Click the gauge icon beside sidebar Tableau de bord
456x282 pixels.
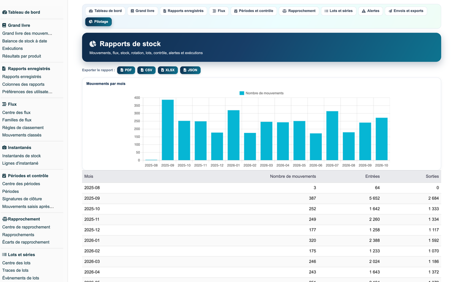click(x=5, y=12)
